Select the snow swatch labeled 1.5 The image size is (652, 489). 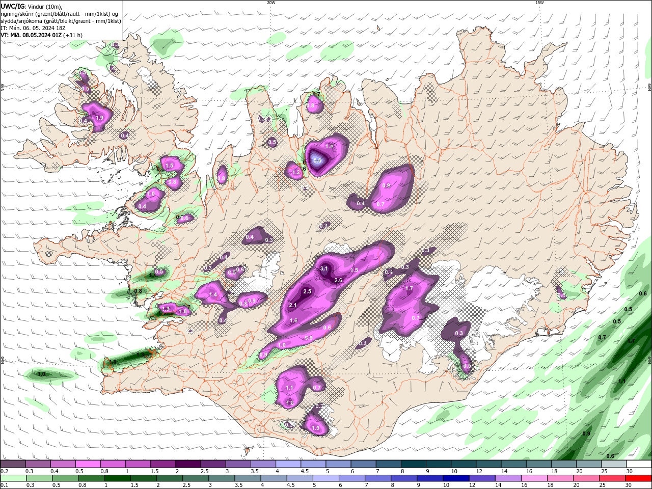click(163, 464)
